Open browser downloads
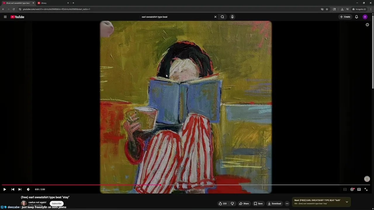This screenshot has width=374, height=210. coord(342,9)
